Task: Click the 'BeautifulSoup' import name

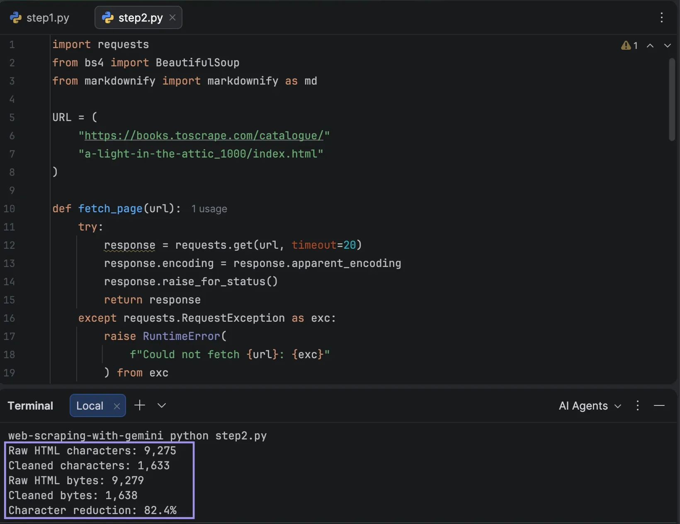Action: click(x=197, y=63)
